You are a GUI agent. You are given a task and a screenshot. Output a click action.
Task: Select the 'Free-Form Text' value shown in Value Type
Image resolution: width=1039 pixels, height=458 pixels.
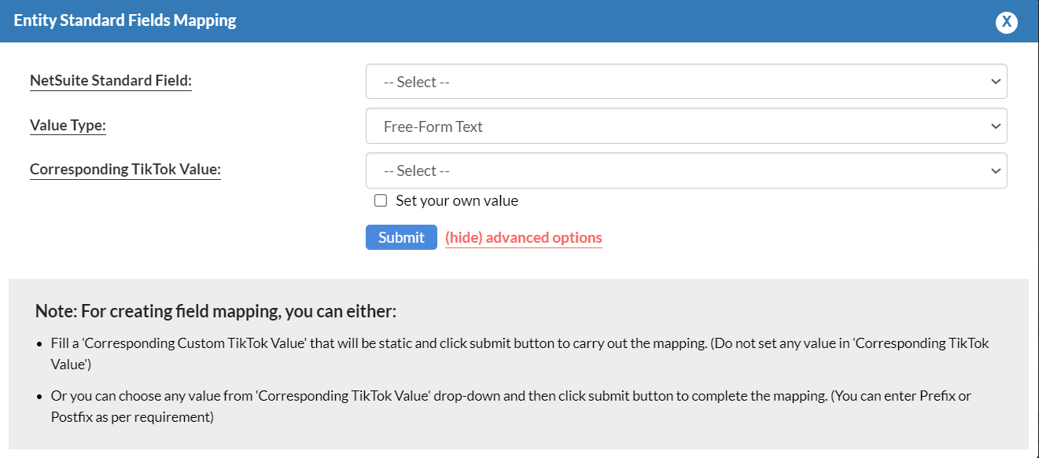(433, 126)
